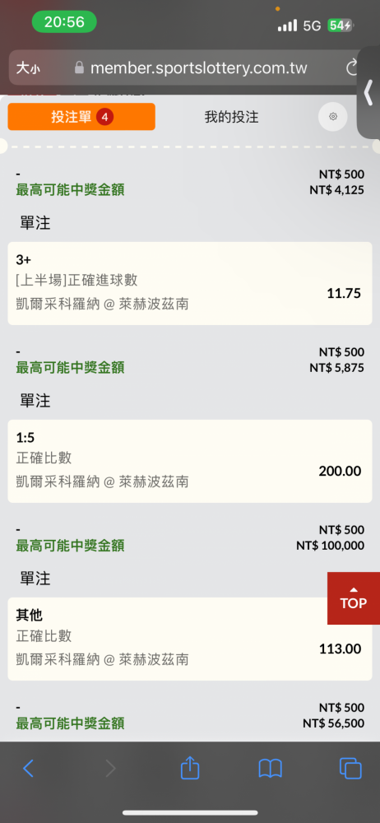Switch to 投注單 tab
This screenshot has height=823, width=380.
81,117
